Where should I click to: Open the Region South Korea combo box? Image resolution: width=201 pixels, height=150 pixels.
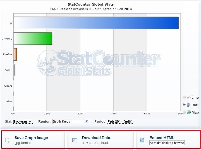(71, 122)
